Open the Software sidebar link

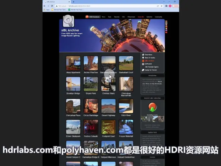148,64
